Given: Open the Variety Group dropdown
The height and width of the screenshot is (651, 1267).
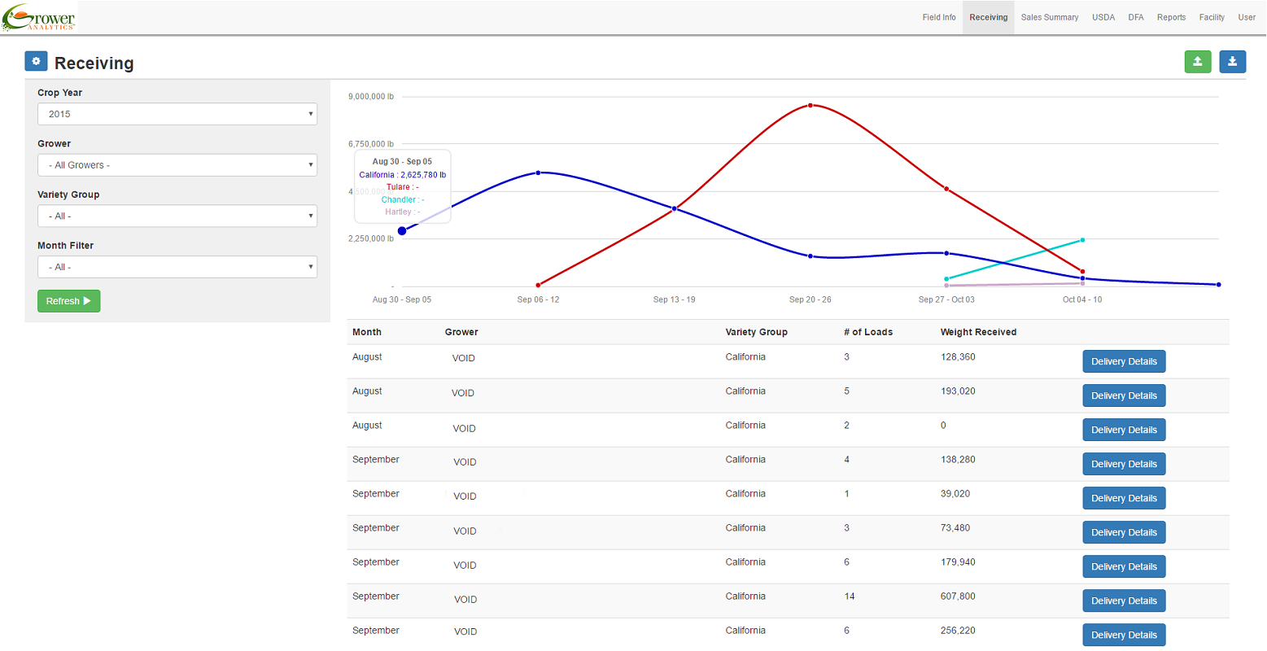Looking at the screenshot, I should coord(177,216).
